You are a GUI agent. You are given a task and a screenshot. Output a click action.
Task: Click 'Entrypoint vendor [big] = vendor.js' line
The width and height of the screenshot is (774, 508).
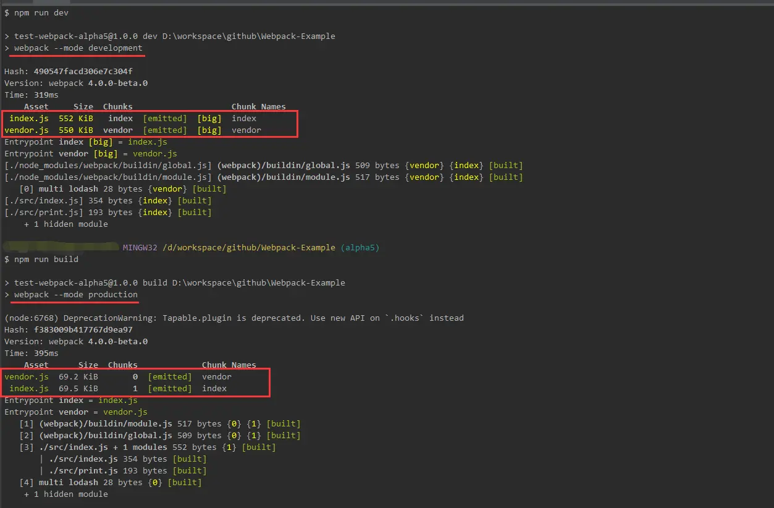point(91,154)
